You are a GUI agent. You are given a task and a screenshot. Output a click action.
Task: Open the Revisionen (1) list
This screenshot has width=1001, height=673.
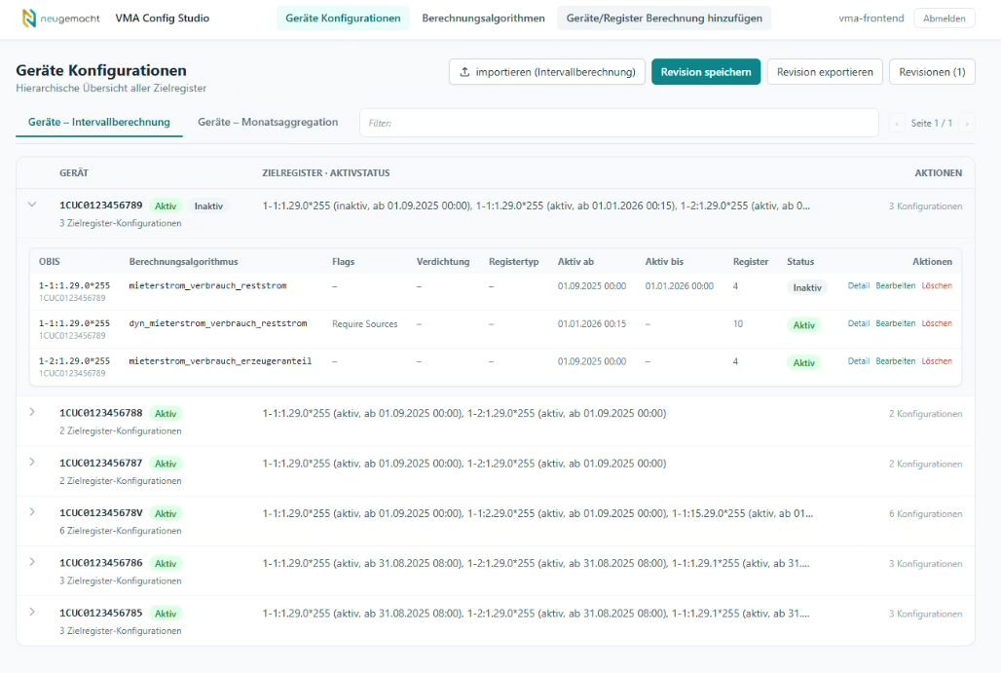pos(932,72)
